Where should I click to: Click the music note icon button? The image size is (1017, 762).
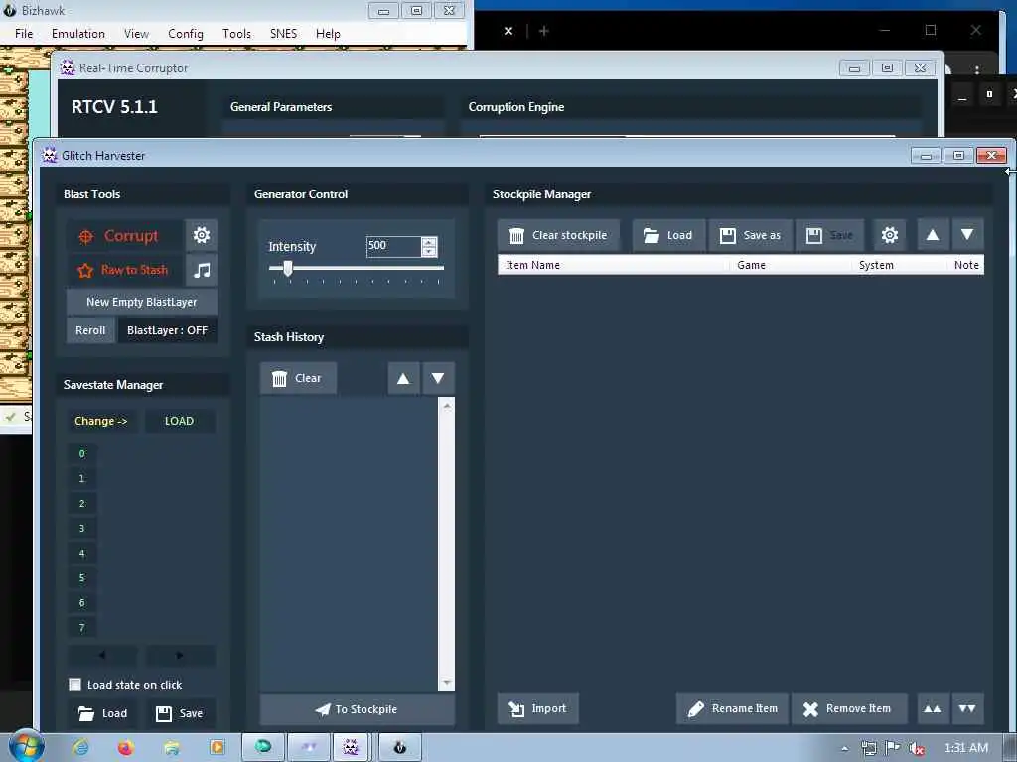(x=201, y=270)
